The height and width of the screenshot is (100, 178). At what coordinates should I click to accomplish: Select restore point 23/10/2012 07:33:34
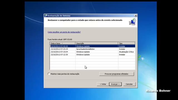coord(93,49)
